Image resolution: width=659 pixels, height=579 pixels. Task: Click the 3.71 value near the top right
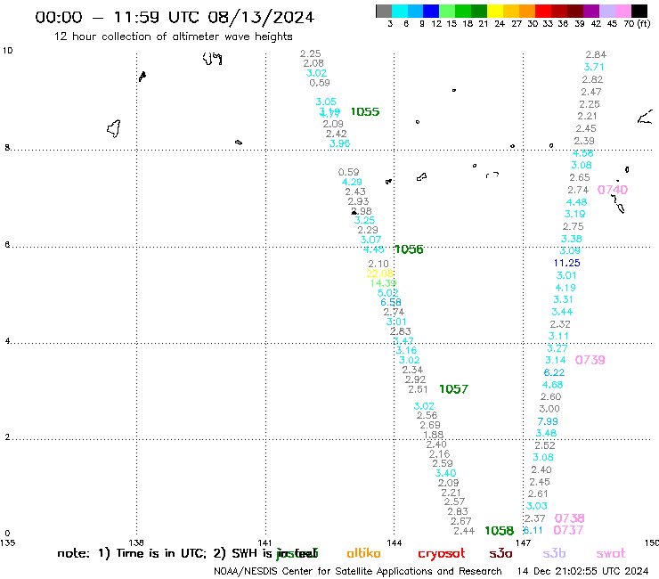coord(594,68)
